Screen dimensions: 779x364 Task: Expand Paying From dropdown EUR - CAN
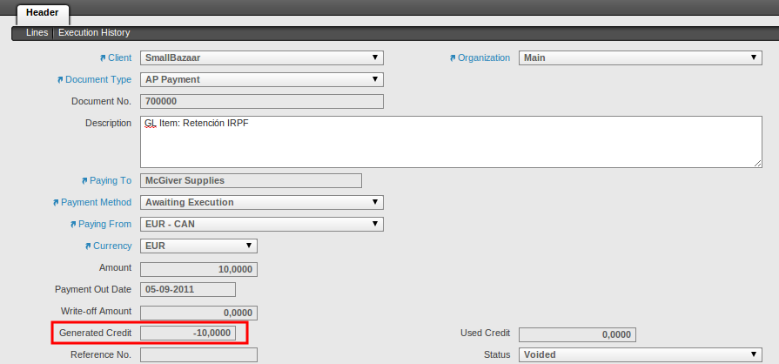[262, 225]
